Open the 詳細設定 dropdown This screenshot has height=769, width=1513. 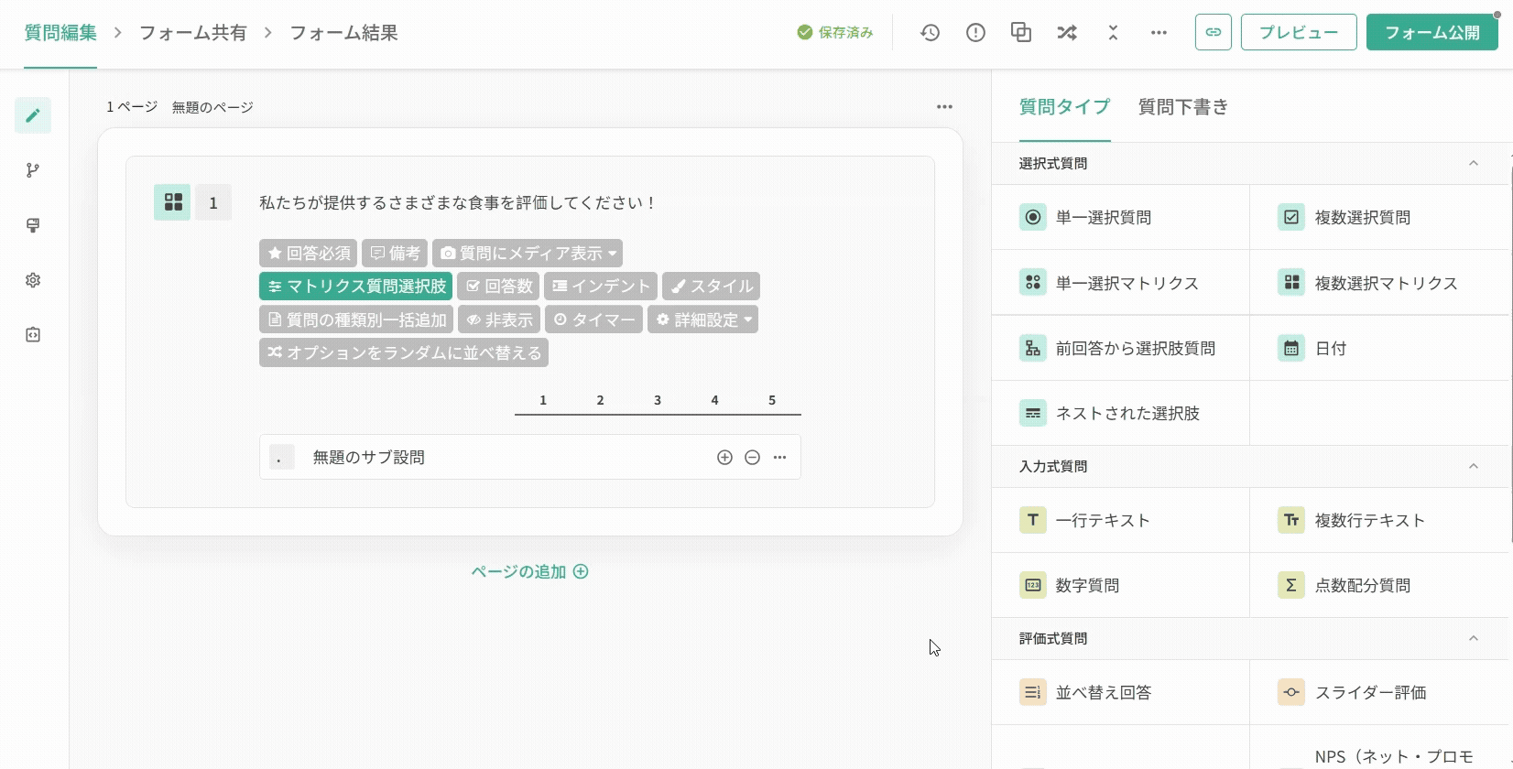(702, 320)
